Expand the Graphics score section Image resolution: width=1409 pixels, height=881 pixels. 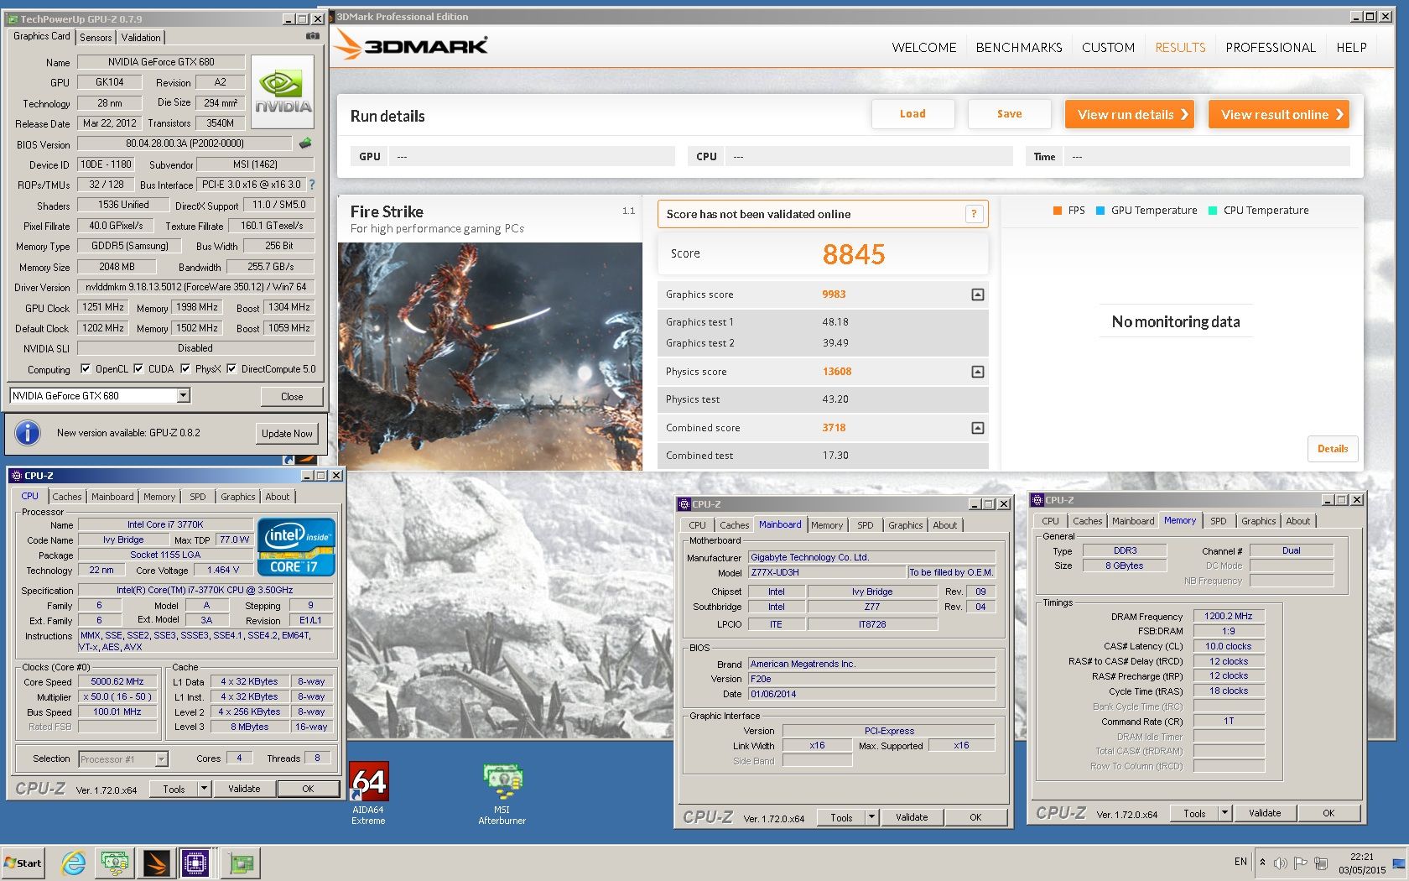[x=977, y=295]
